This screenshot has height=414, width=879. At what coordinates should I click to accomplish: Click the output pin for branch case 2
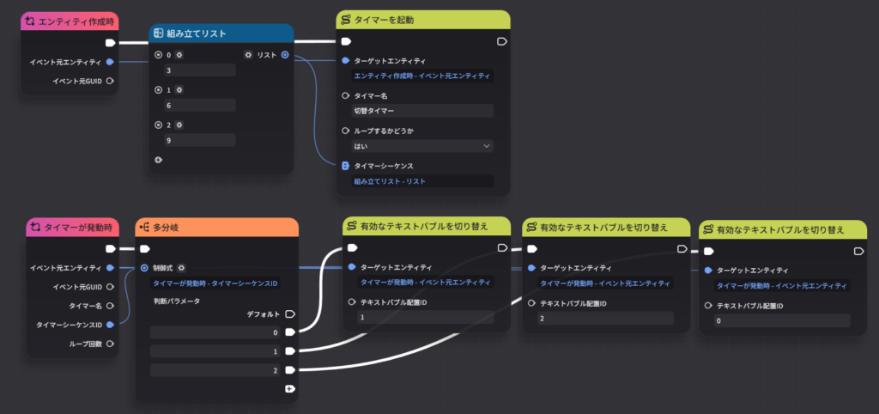click(x=290, y=370)
